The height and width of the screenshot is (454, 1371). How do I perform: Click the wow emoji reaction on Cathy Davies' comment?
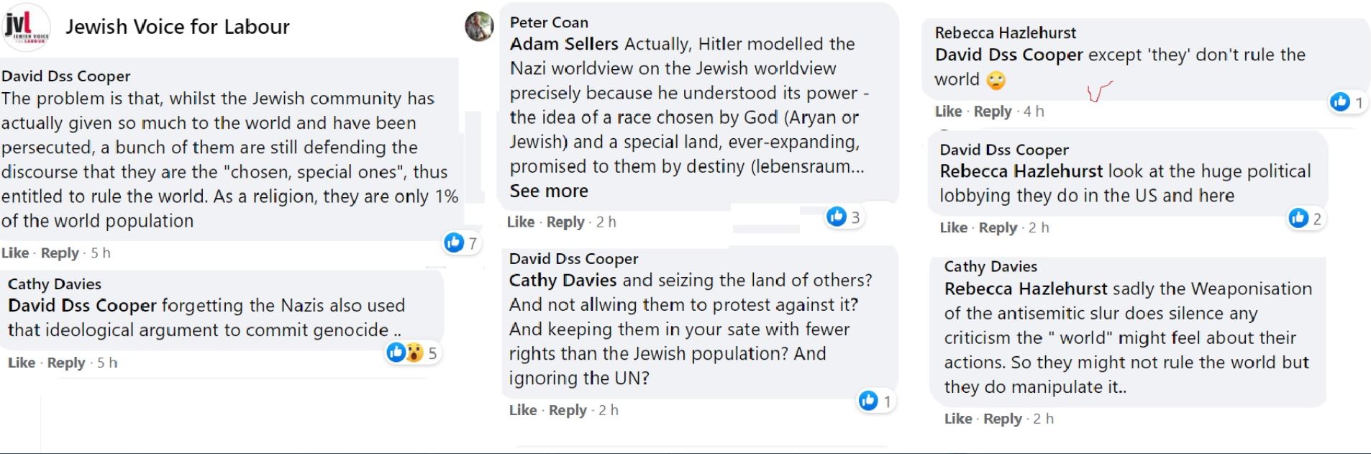414,353
